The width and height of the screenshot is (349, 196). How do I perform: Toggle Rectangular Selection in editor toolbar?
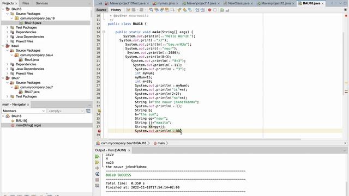coord(172,10)
